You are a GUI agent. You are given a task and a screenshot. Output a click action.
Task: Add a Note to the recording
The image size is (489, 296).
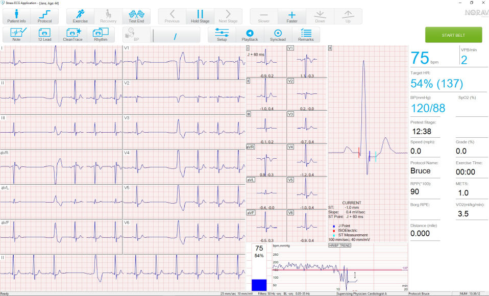16,35
